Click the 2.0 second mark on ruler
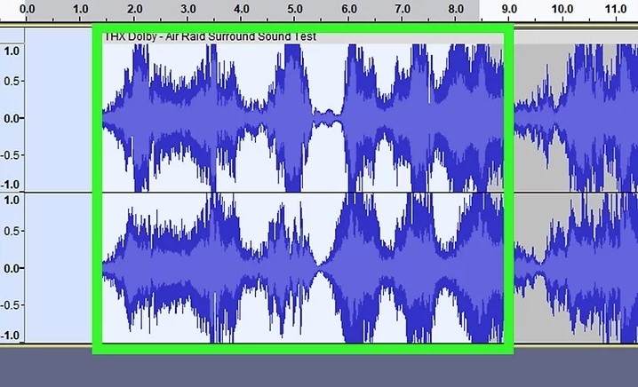Screen dimensions: 638x387 pos(135,9)
